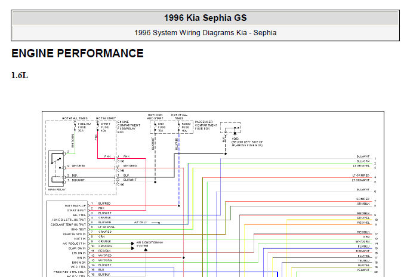This screenshot has height=277, width=407.
Task: Click vertical 'BLU/RED' label under room fuse
Action: point(177,144)
